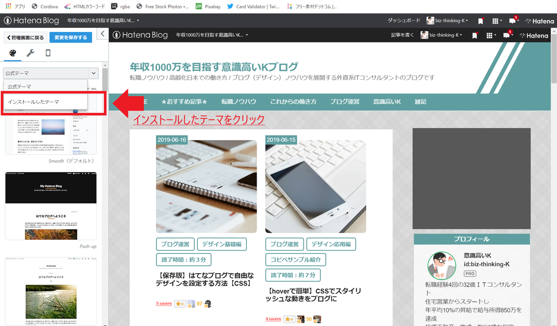Screen dimensions: 557x326
Task: Open preview biz-thinking-K account dropdown
Action: coord(441,35)
